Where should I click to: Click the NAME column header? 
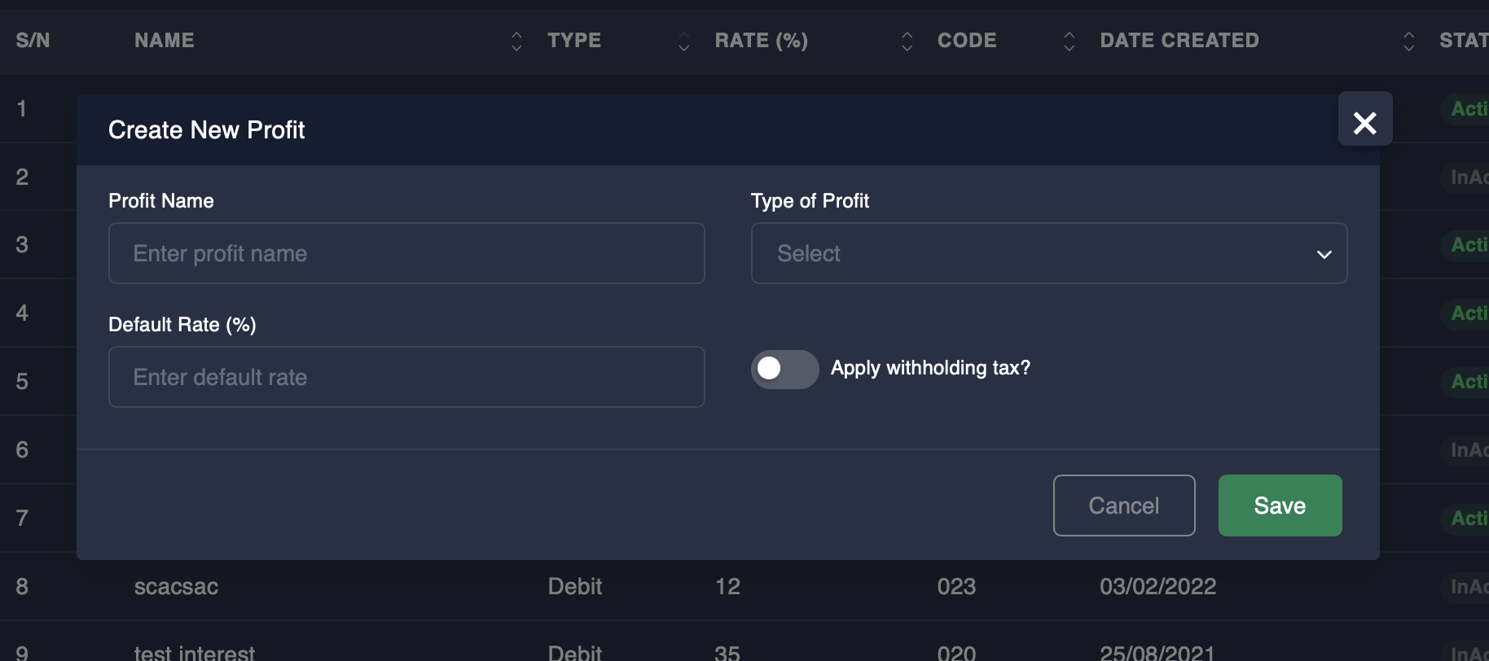[x=165, y=41]
